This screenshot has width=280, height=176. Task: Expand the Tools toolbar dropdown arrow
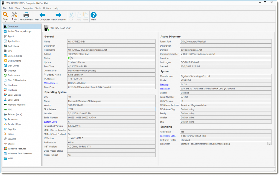14,21
